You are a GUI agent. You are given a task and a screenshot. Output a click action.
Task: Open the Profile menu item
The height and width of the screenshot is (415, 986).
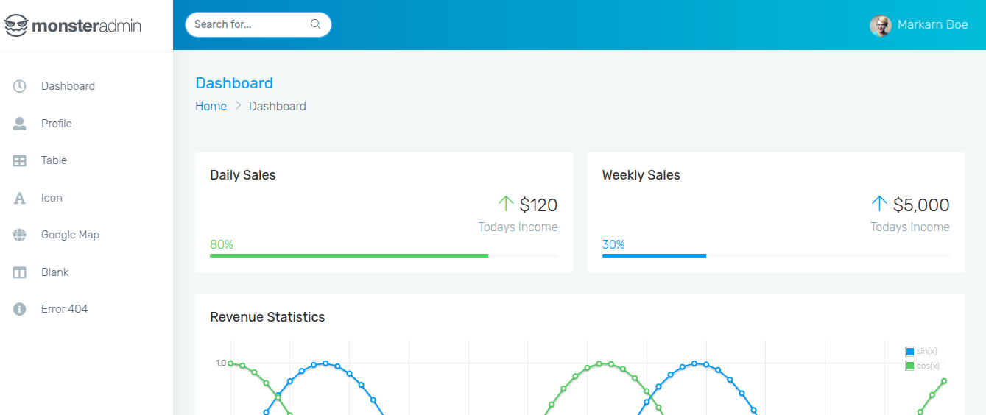tap(57, 124)
